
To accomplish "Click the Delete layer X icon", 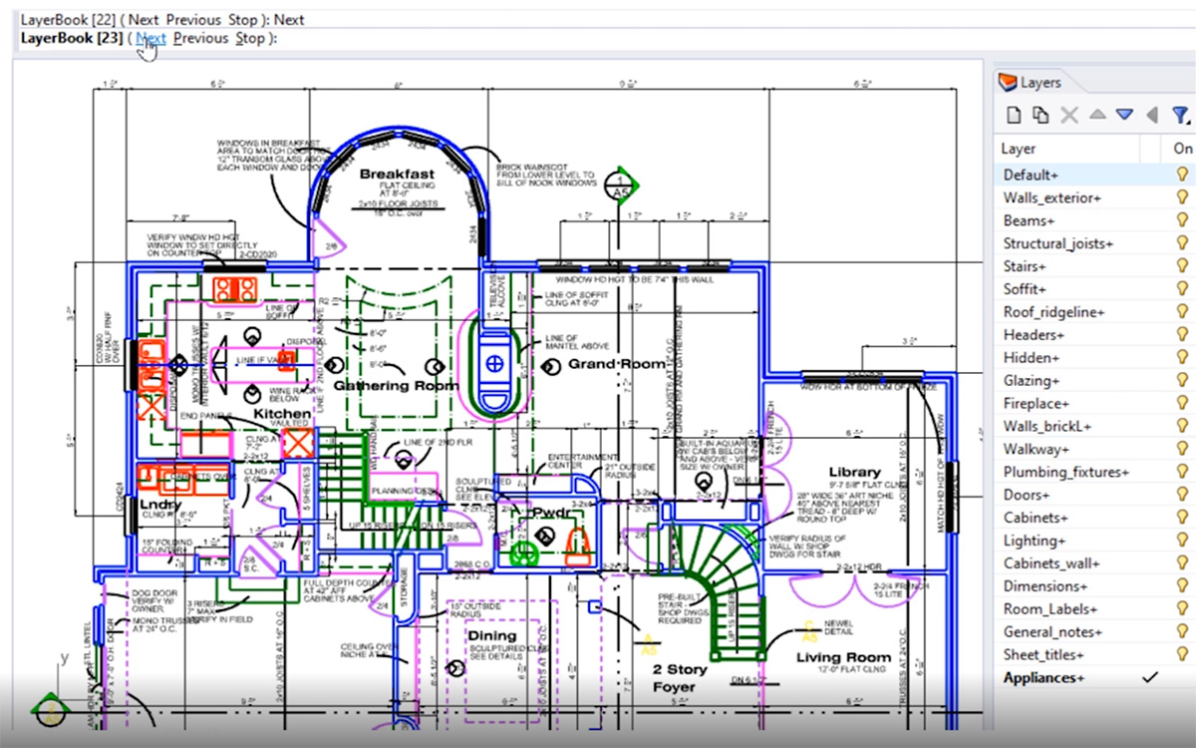I will point(1069,115).
